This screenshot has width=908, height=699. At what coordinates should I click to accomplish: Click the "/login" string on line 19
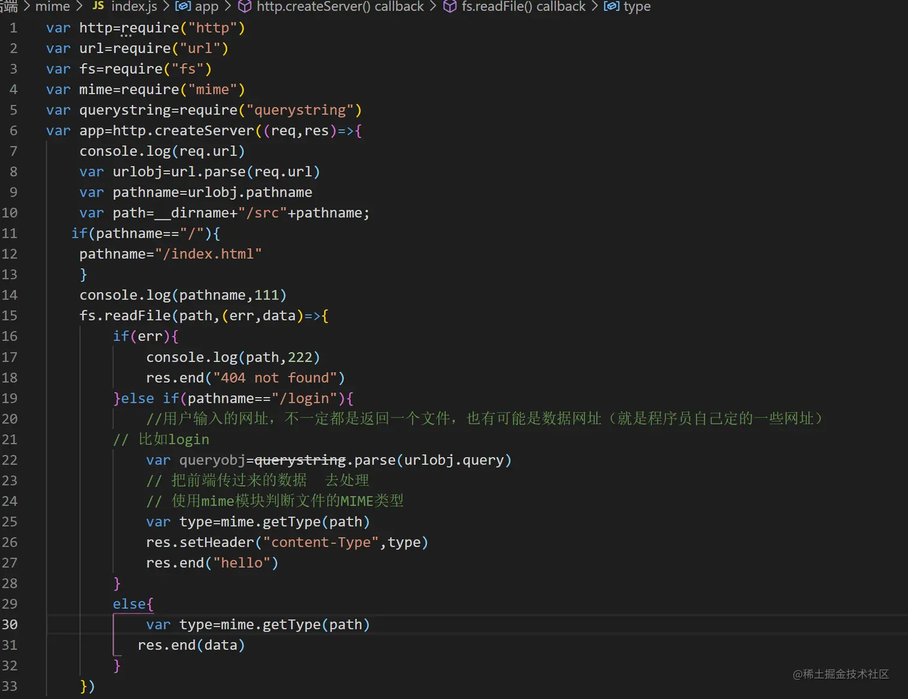click(x=304, y=398)
